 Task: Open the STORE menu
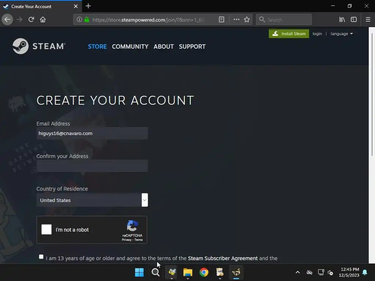click(x=97, y=46)
